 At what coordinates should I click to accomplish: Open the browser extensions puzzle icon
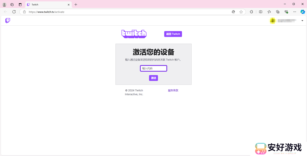251,12
